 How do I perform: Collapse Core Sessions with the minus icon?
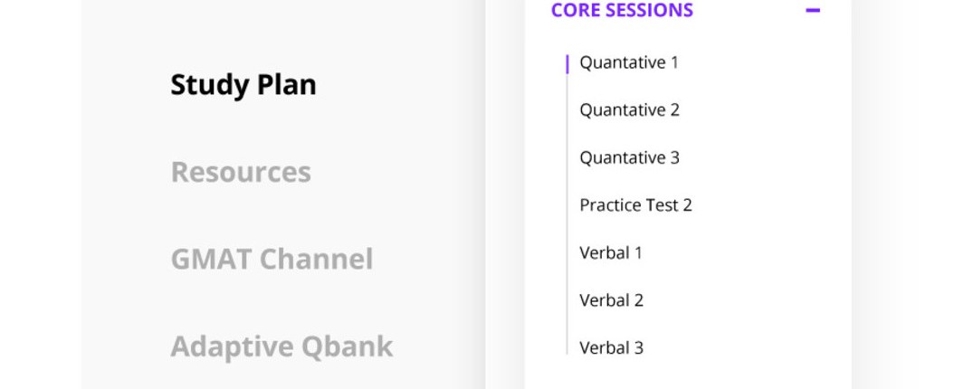812,11
